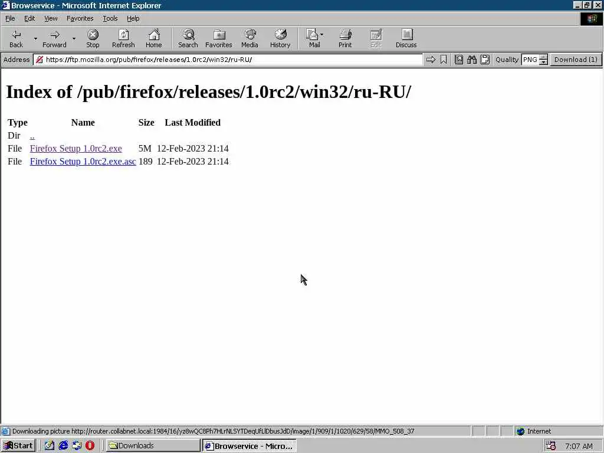Click the Windows logo throbber icon
Image resolution: width=604 pixels, height=453 pixels.
(592, 18)
